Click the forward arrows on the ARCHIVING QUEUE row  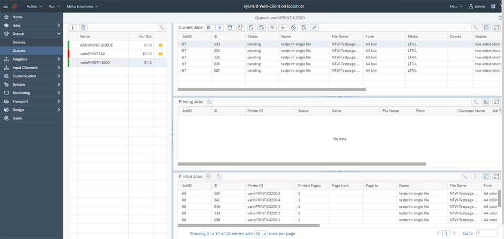160,46
